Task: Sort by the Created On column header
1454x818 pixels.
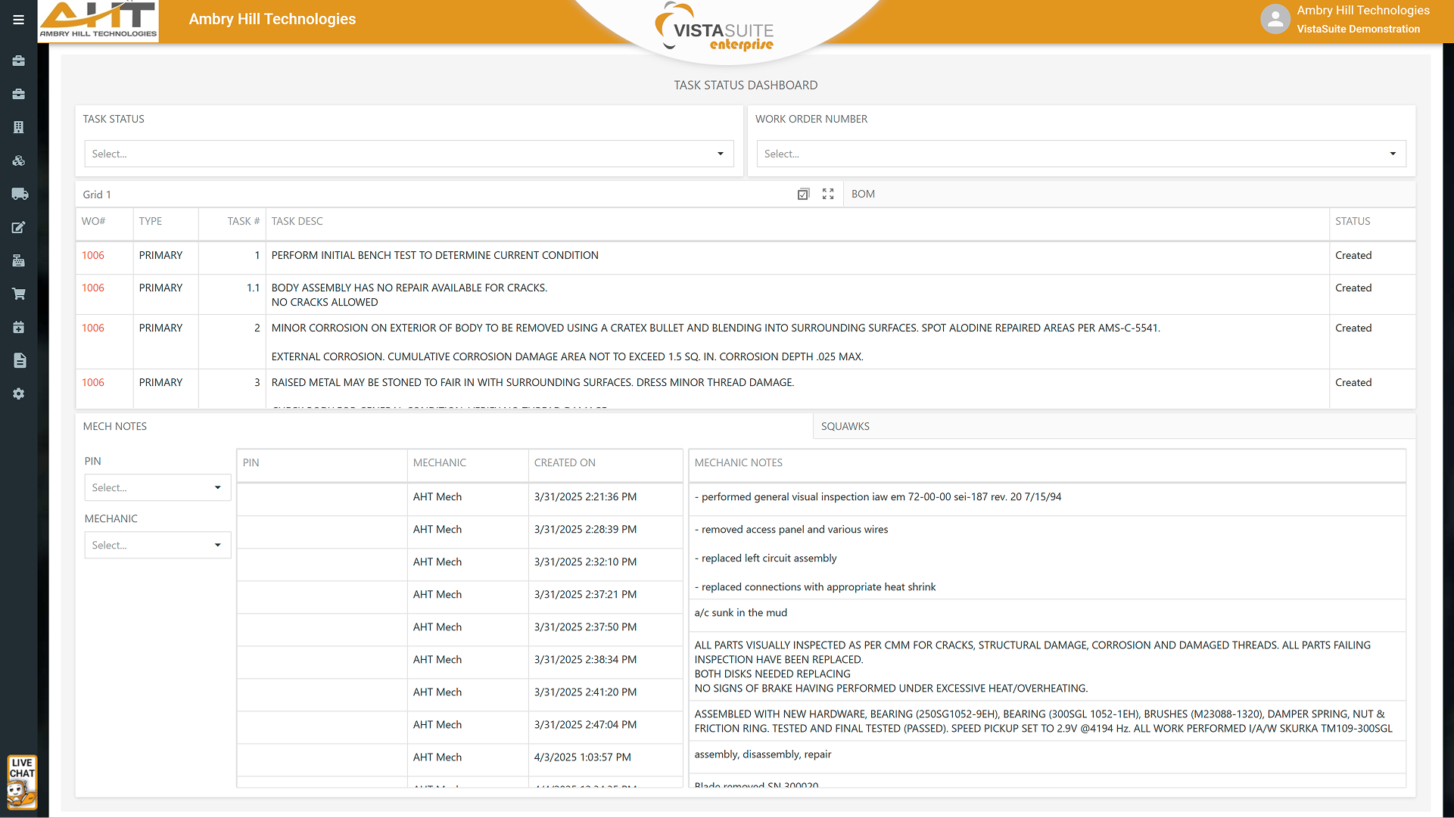Action: [x=565, y=462]
